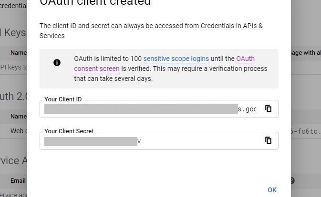The width and height of the screenshot is (321, 197).
Task: Open the sensitive scope logins link
Action: [x=176, y=59]
